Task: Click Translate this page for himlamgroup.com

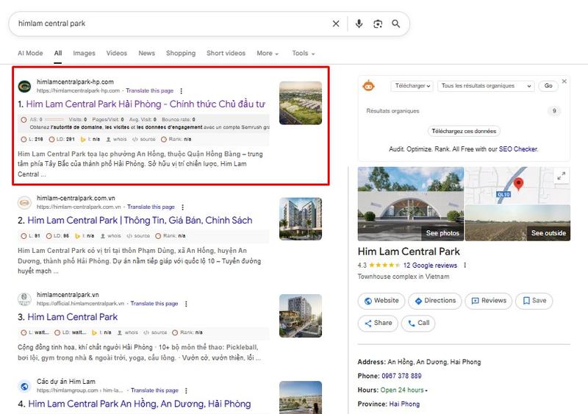Action: pyautogui.click(x=154, y=390)
